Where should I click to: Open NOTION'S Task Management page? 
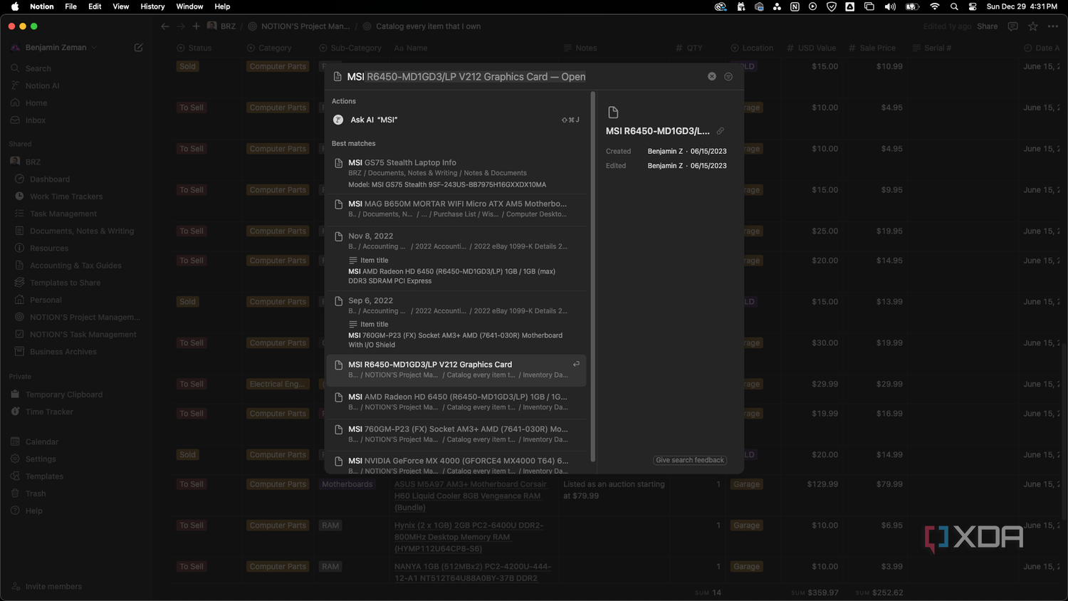pos(83,335)
